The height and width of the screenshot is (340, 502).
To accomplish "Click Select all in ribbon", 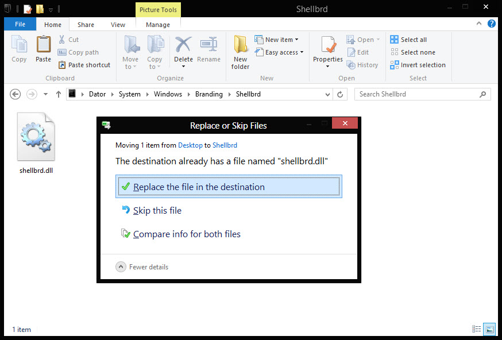I will (408, 40).
